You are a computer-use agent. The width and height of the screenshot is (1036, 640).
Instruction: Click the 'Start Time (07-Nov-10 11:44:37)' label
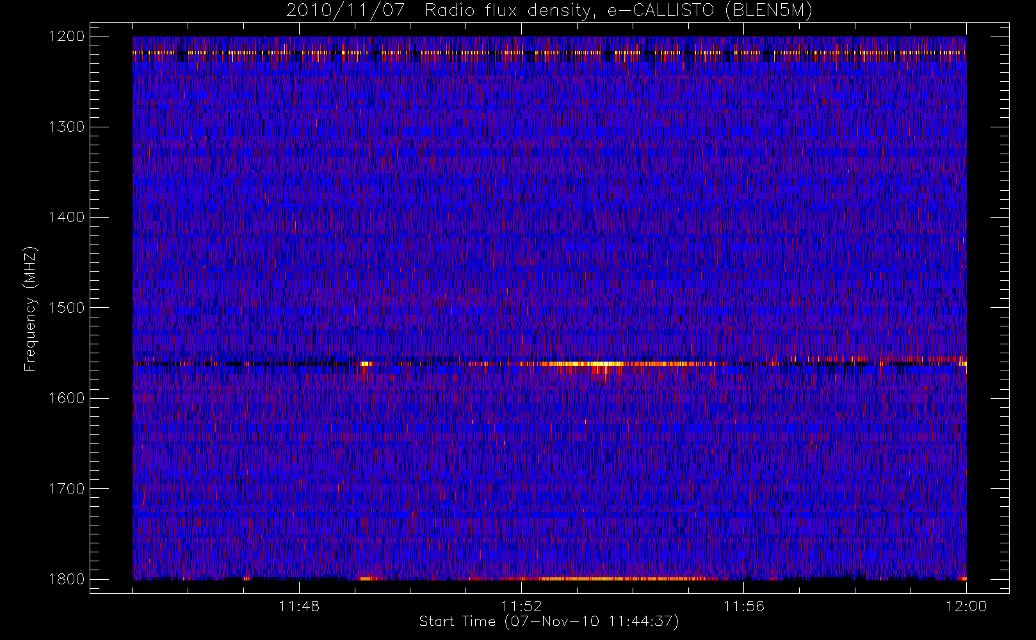click(x=549, y=621)
